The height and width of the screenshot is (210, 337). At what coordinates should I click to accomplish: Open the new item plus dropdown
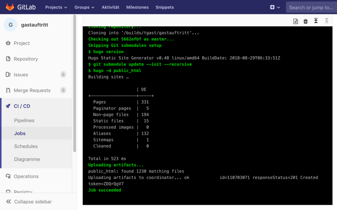coord(275,7)
